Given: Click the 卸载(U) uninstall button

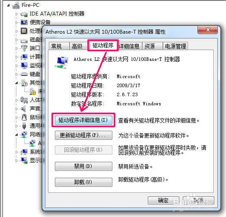Looking at the screenshot, I should (83, 182).
